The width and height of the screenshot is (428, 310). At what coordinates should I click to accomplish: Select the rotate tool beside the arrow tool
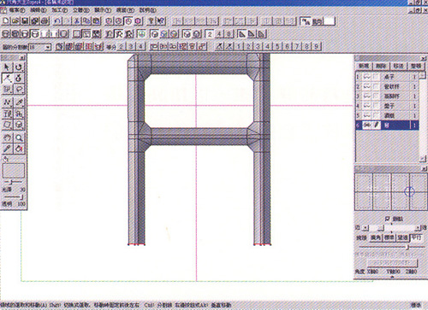(19, 67)
